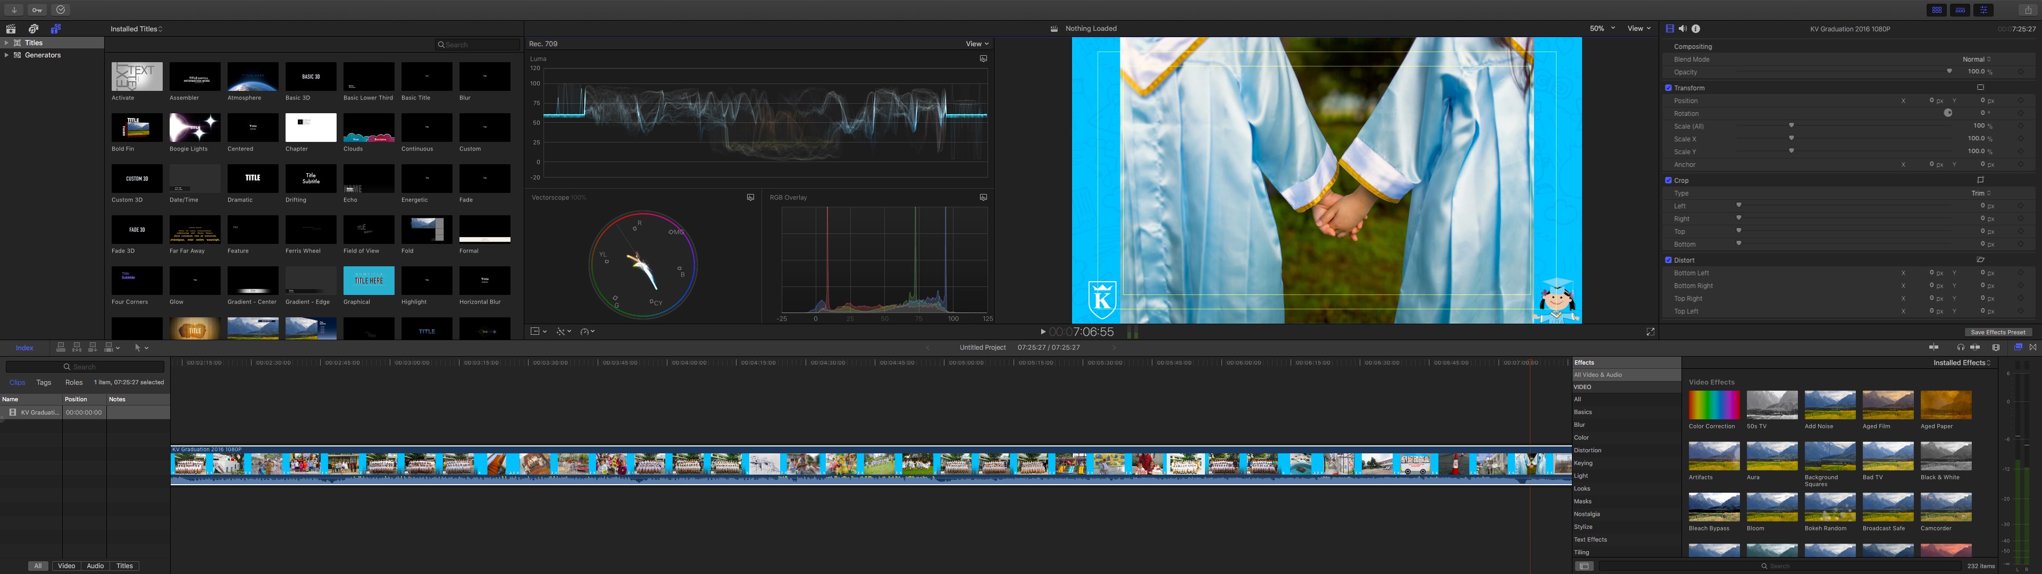The height and width of the screenshot is (574, 2042).
Task: Select the Video inspector icon
Action: (x=1670, y=28)
